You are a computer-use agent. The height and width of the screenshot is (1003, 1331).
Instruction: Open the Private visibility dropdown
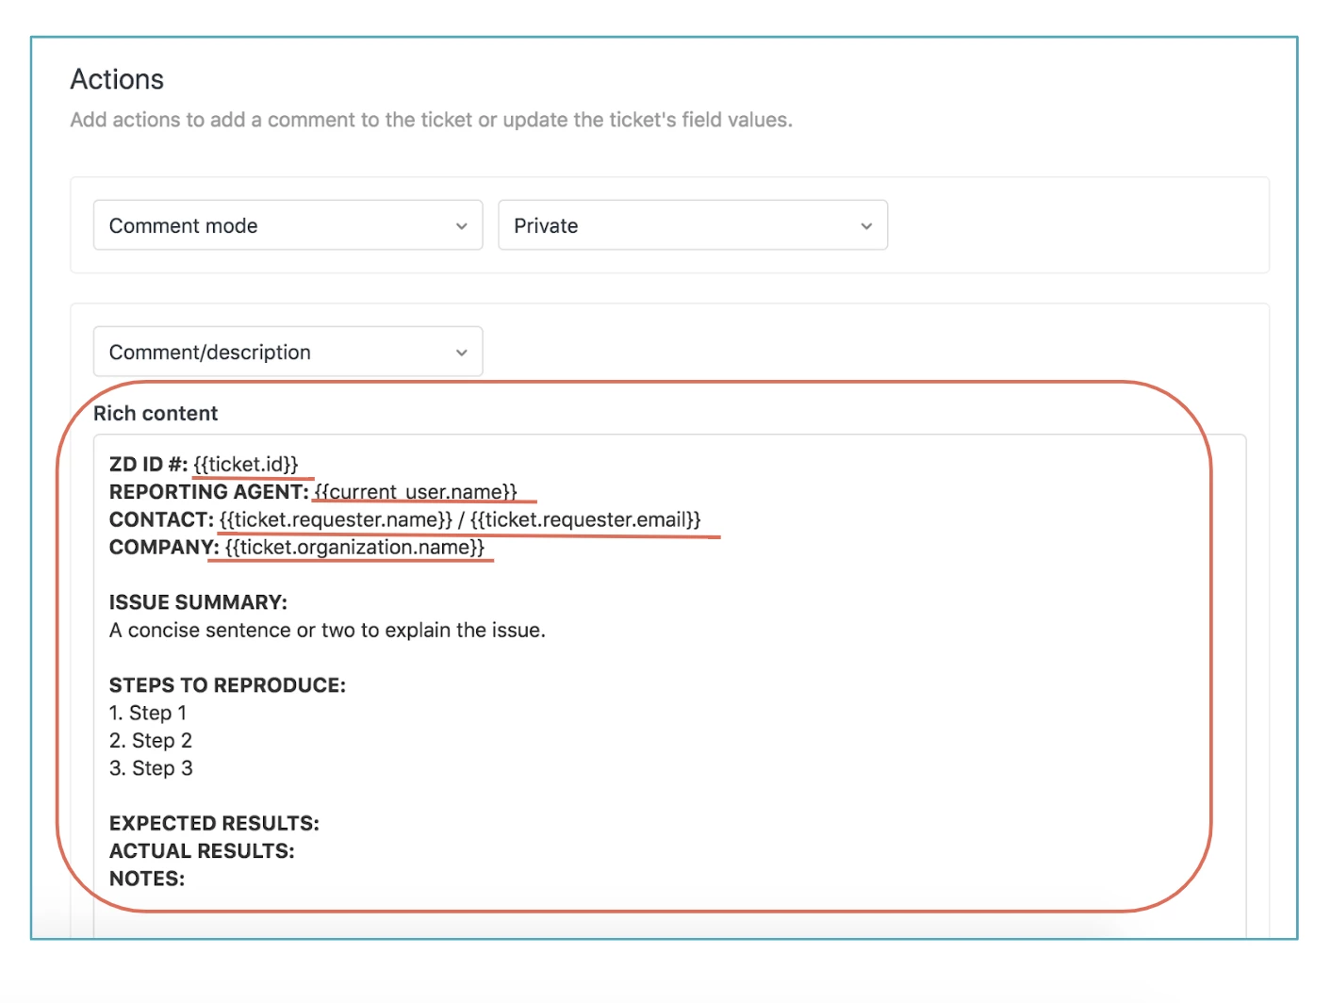coord(693,225)
